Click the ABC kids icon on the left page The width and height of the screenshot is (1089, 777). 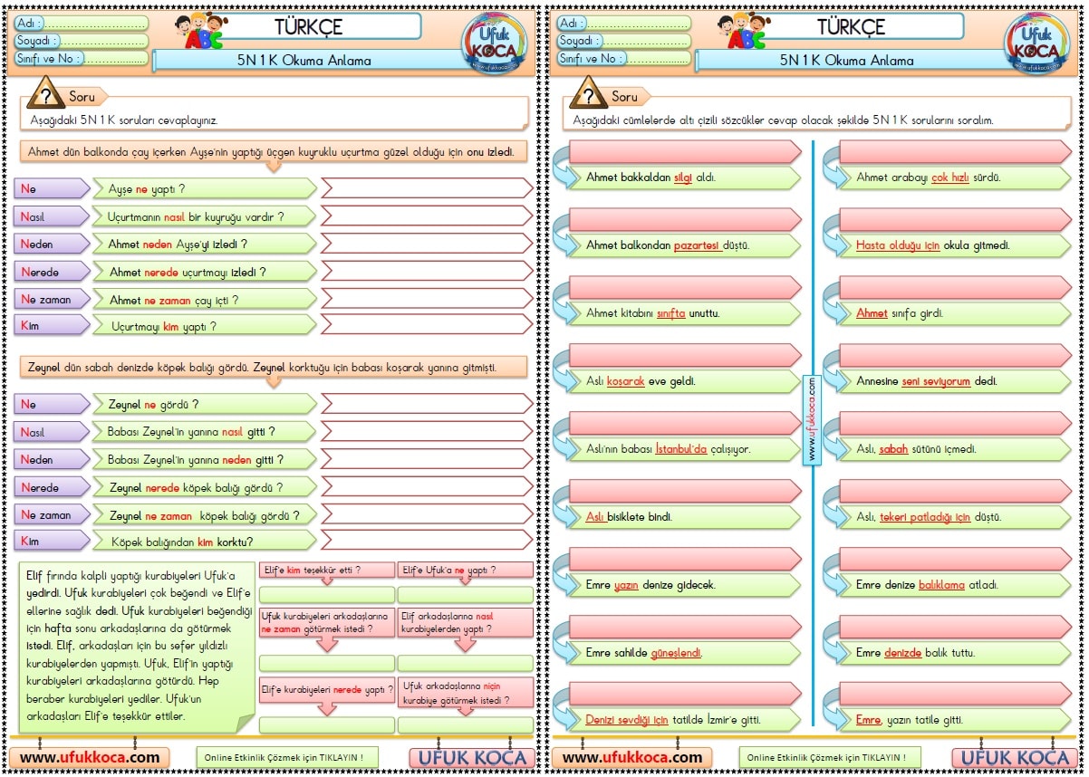click(x=204, y=31)
